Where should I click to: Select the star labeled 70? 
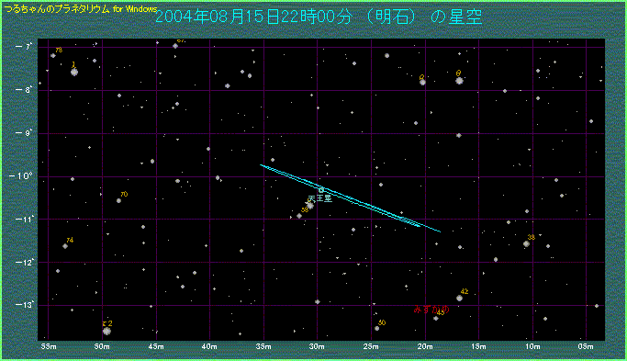(x=118, y=200)
